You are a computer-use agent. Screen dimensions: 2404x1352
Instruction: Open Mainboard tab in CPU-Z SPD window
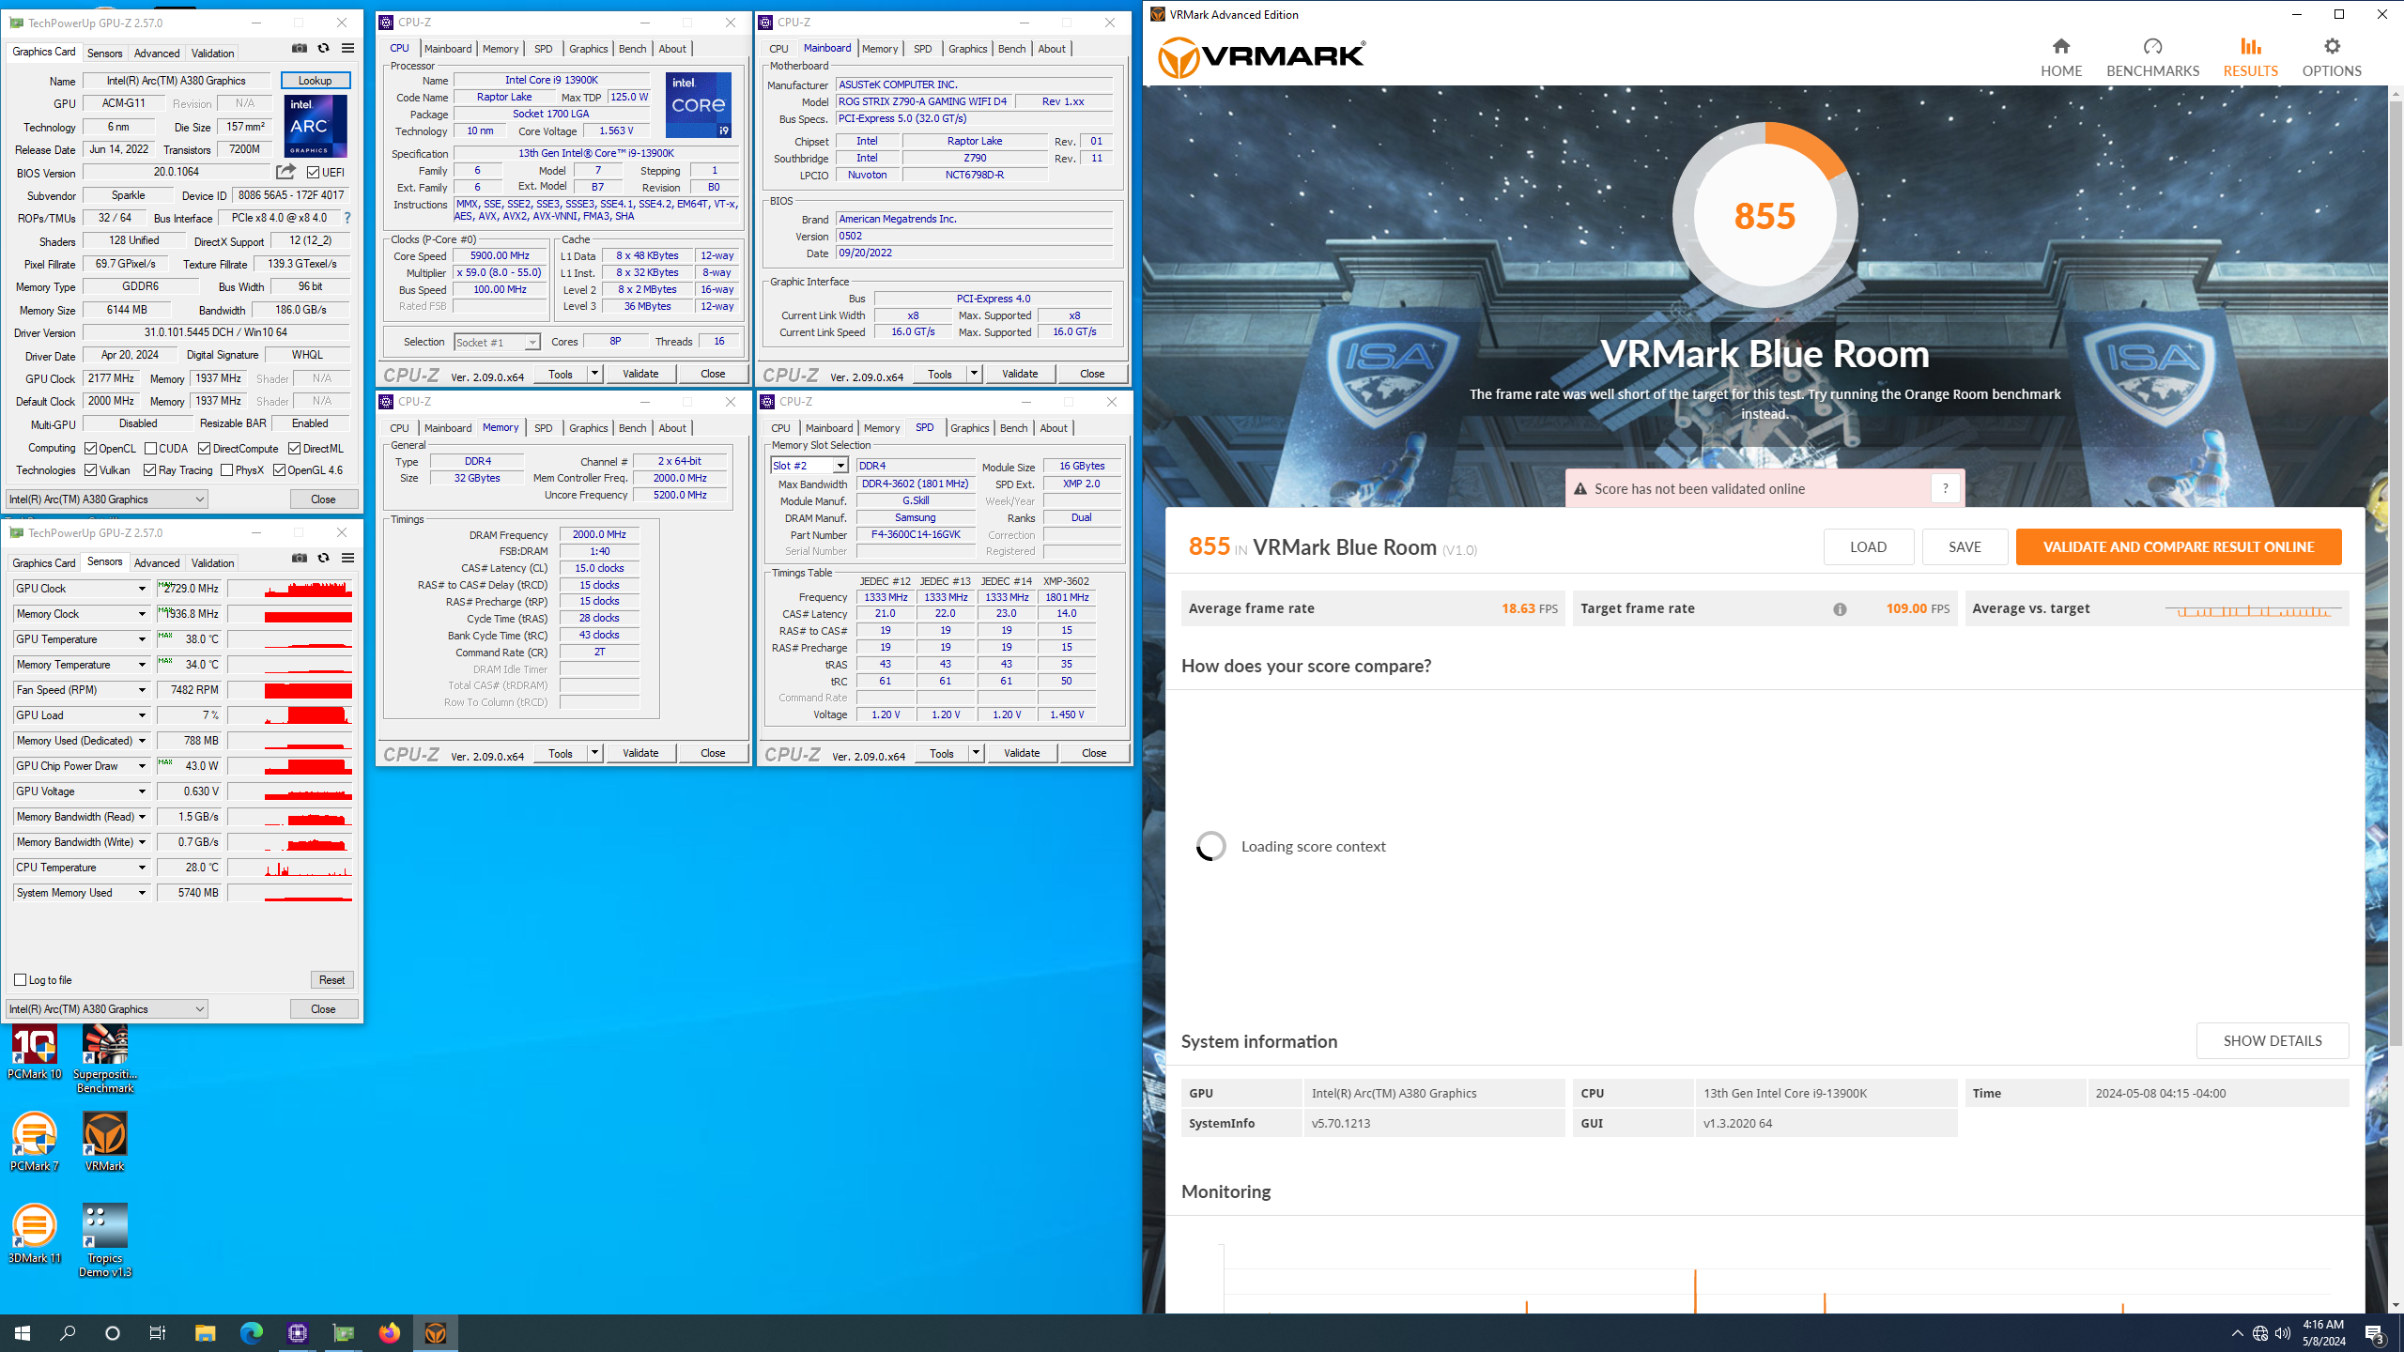tap(829, 428)
